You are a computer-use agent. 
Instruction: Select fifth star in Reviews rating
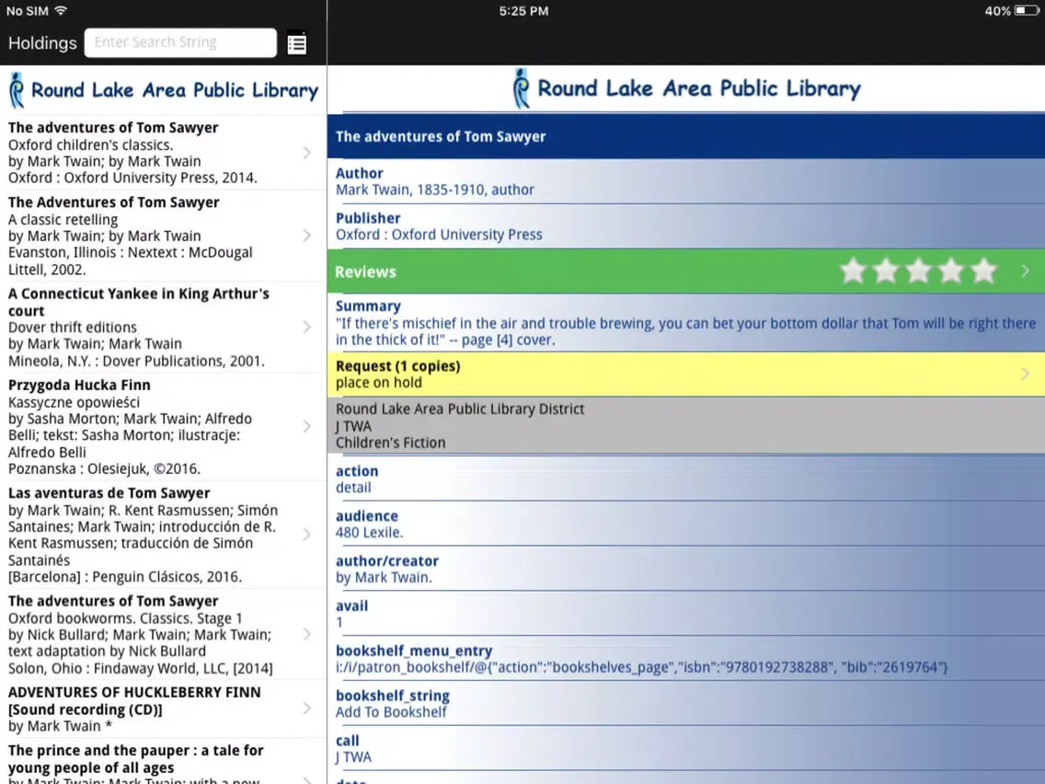[983, 271]
